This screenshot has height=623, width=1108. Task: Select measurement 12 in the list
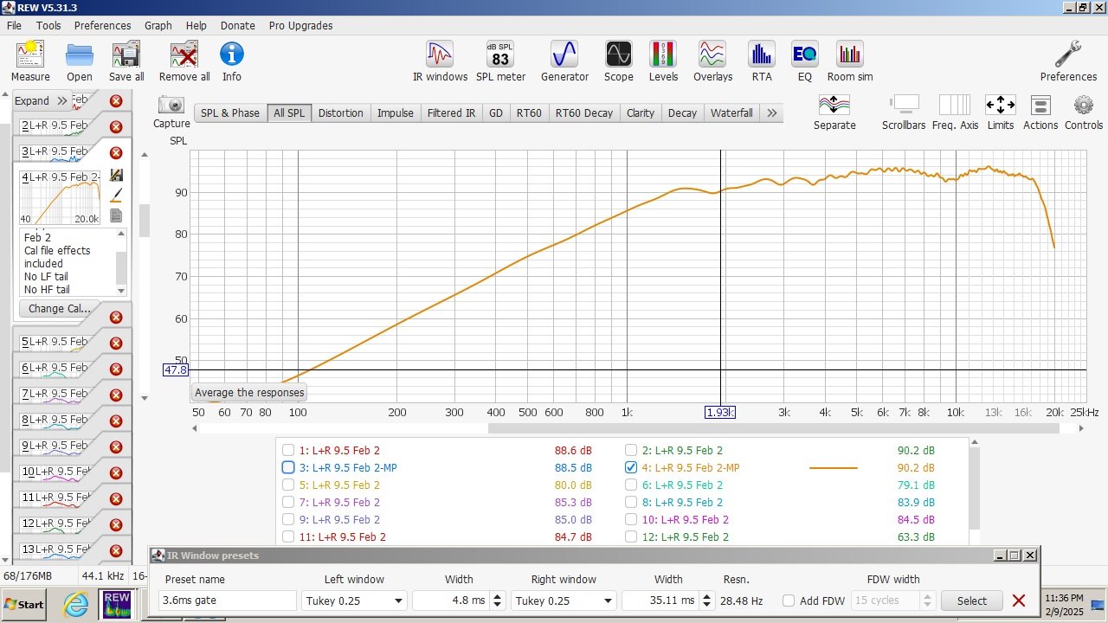[x=56, y=523]
